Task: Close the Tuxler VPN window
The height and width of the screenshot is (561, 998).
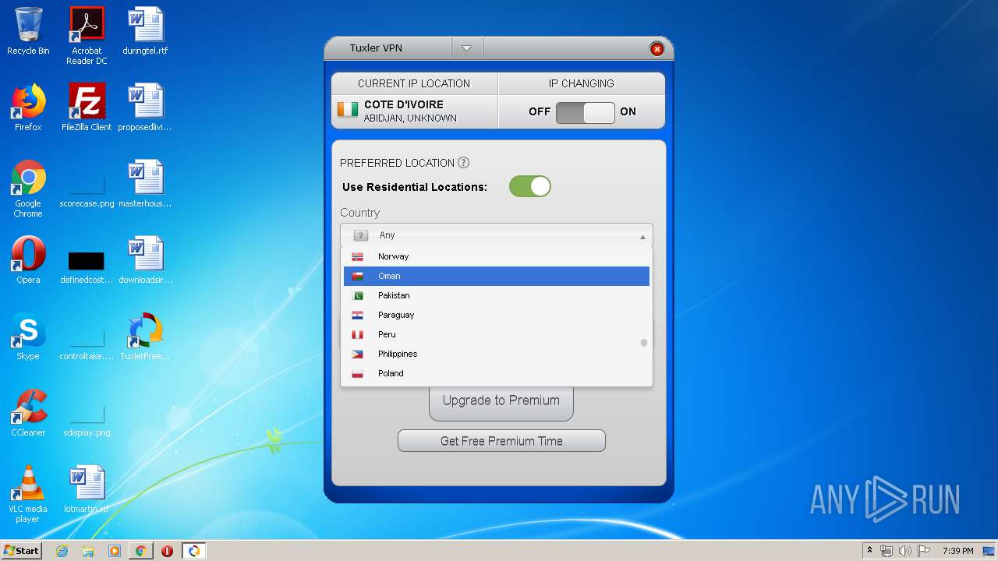Action: [657, 49]
